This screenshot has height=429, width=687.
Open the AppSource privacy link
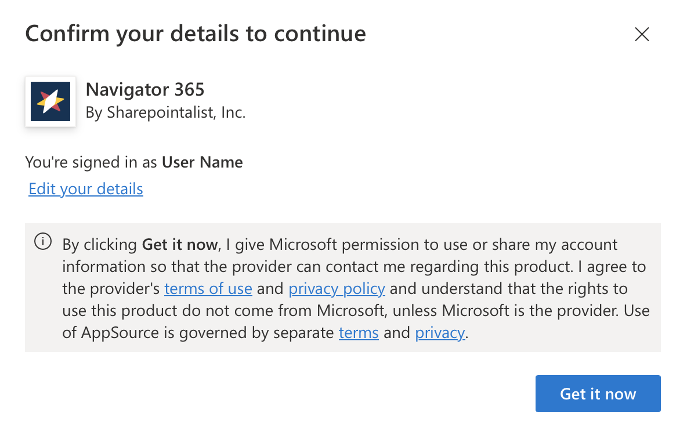point(440,333)
